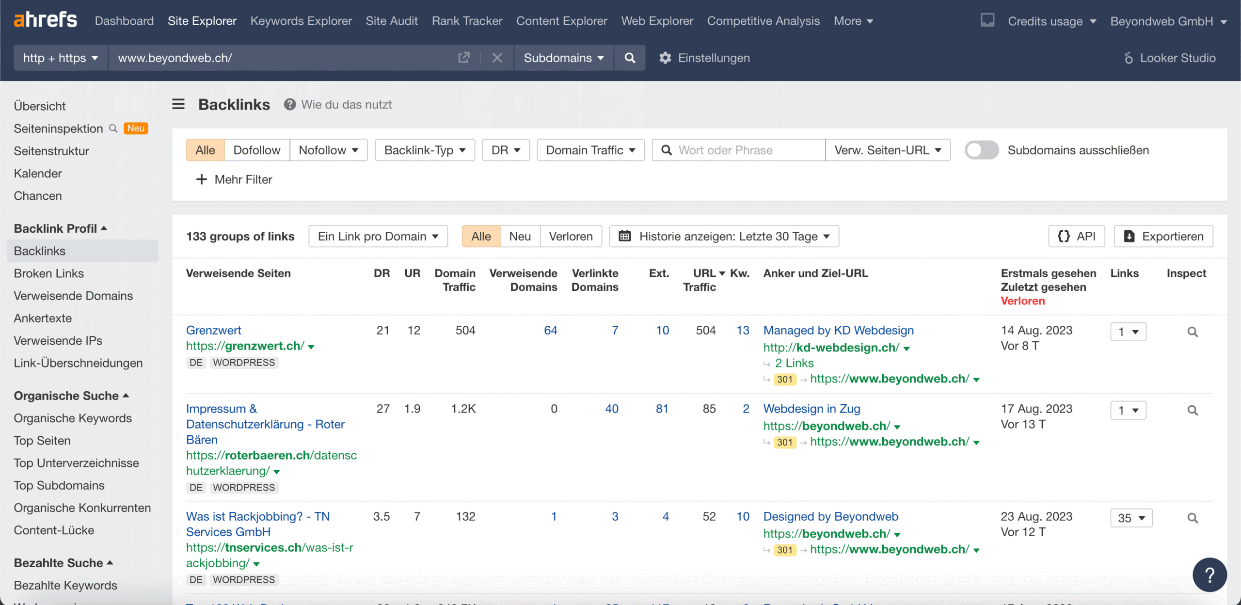Open Ein Link pro Domain dropdown
Viewport: 1241px width, 605px height.
[378, 236]
